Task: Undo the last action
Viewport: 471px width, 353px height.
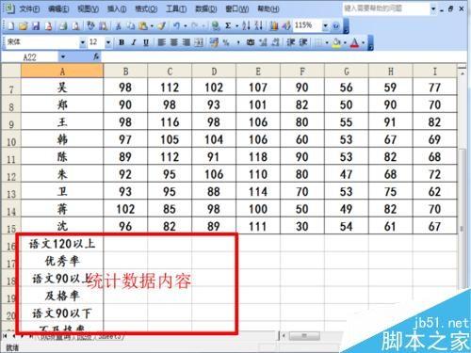Action: [x=177, y=25]
